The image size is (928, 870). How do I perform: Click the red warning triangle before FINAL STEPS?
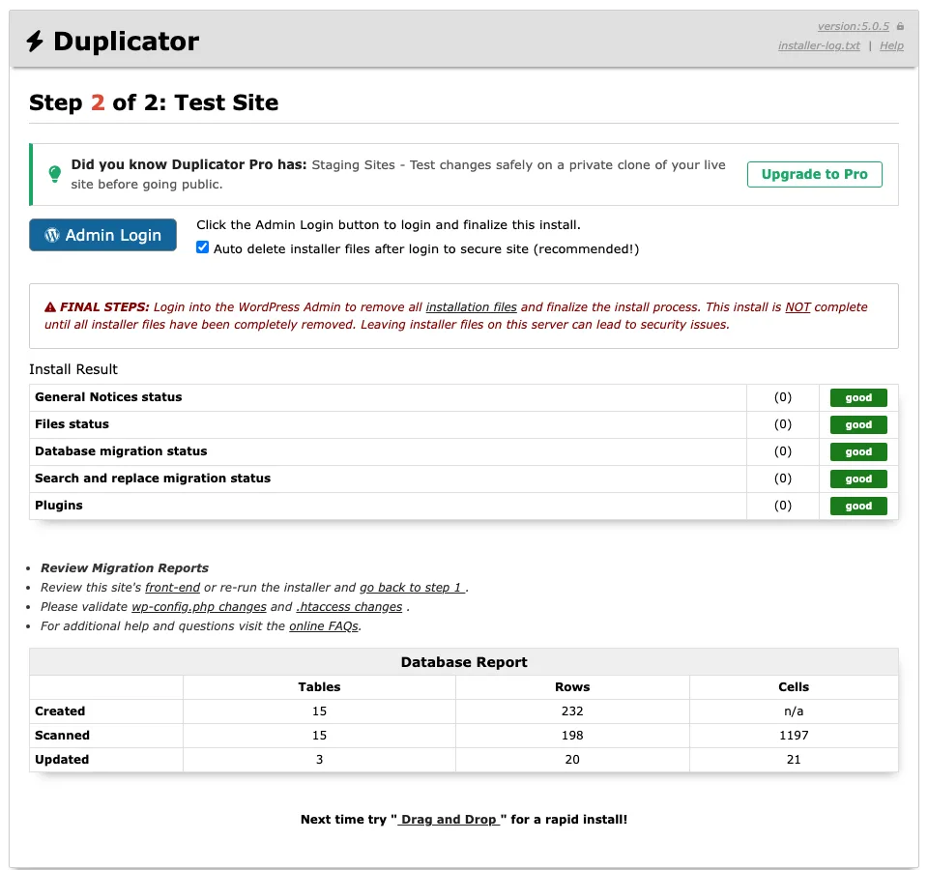(50, 307)
